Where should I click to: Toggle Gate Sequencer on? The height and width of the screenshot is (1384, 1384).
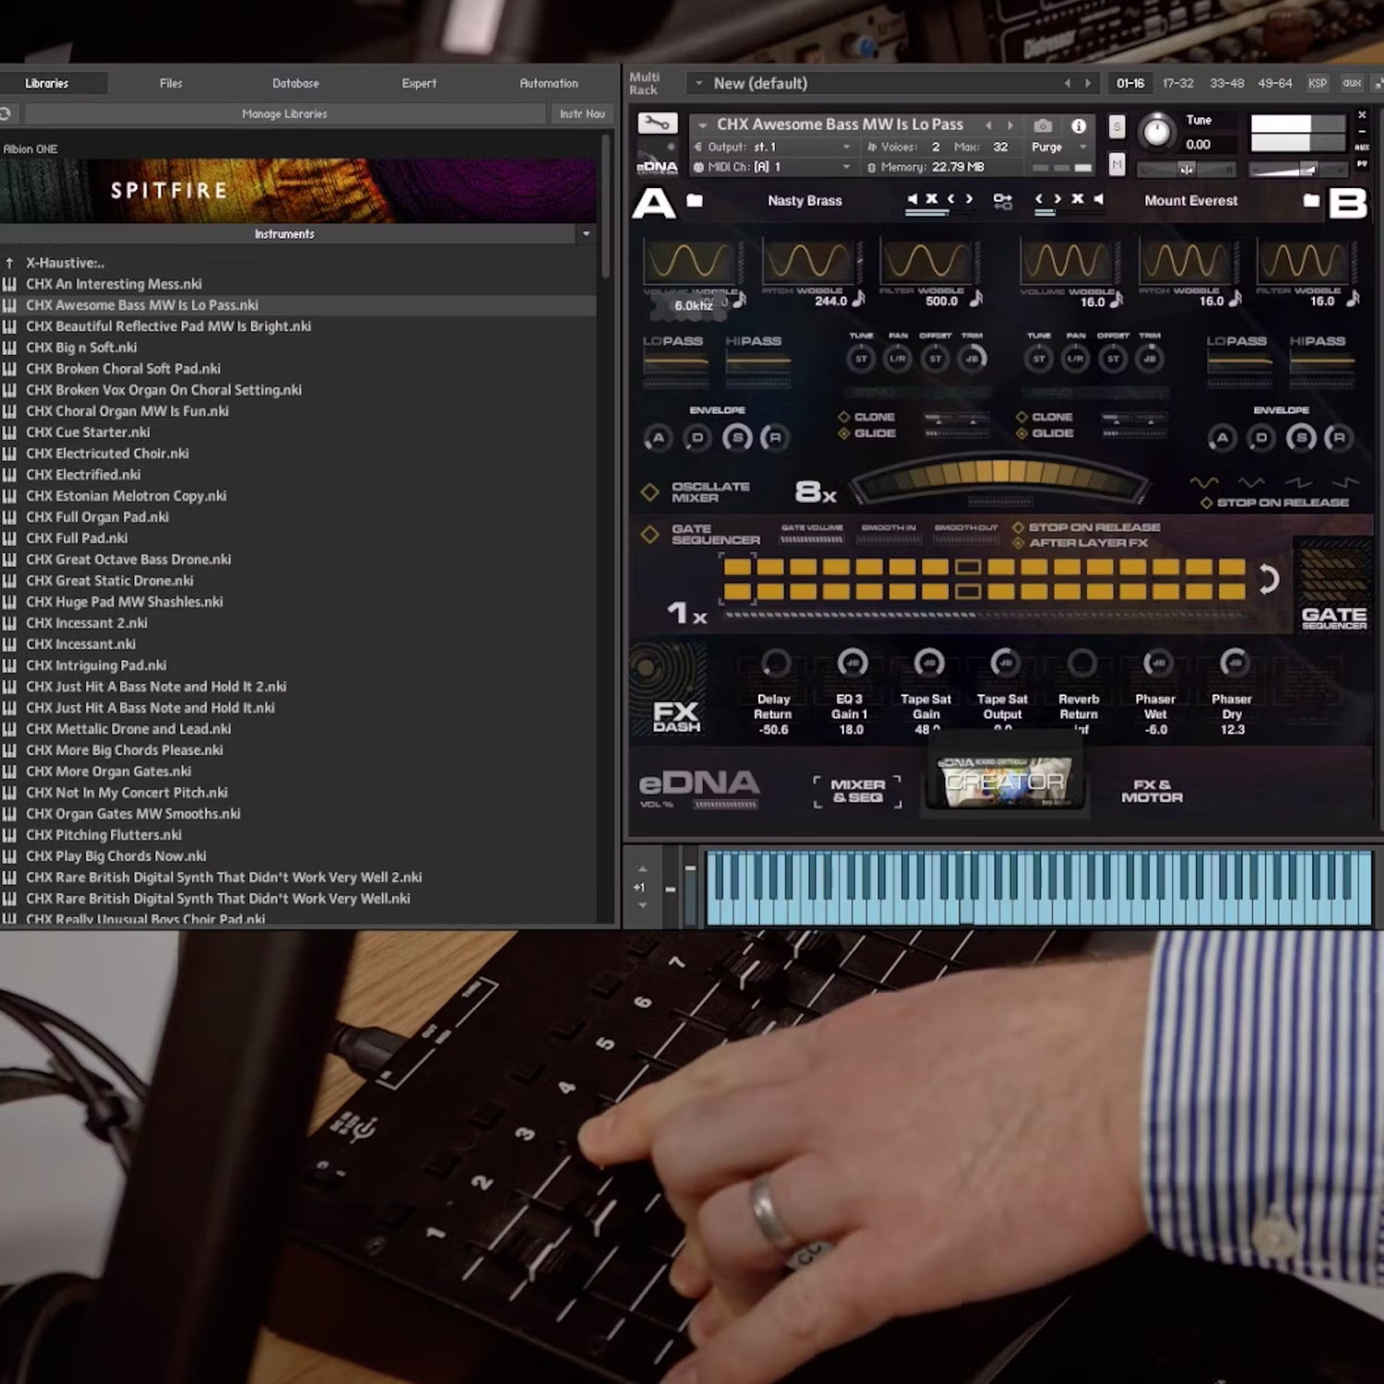tap(650, 534)
